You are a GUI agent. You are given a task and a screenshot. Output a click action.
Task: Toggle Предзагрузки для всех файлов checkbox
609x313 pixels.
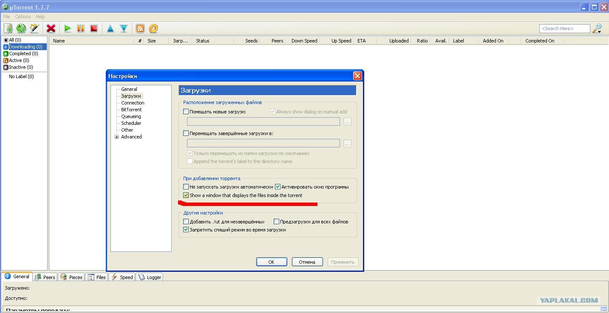coord(276,222)
